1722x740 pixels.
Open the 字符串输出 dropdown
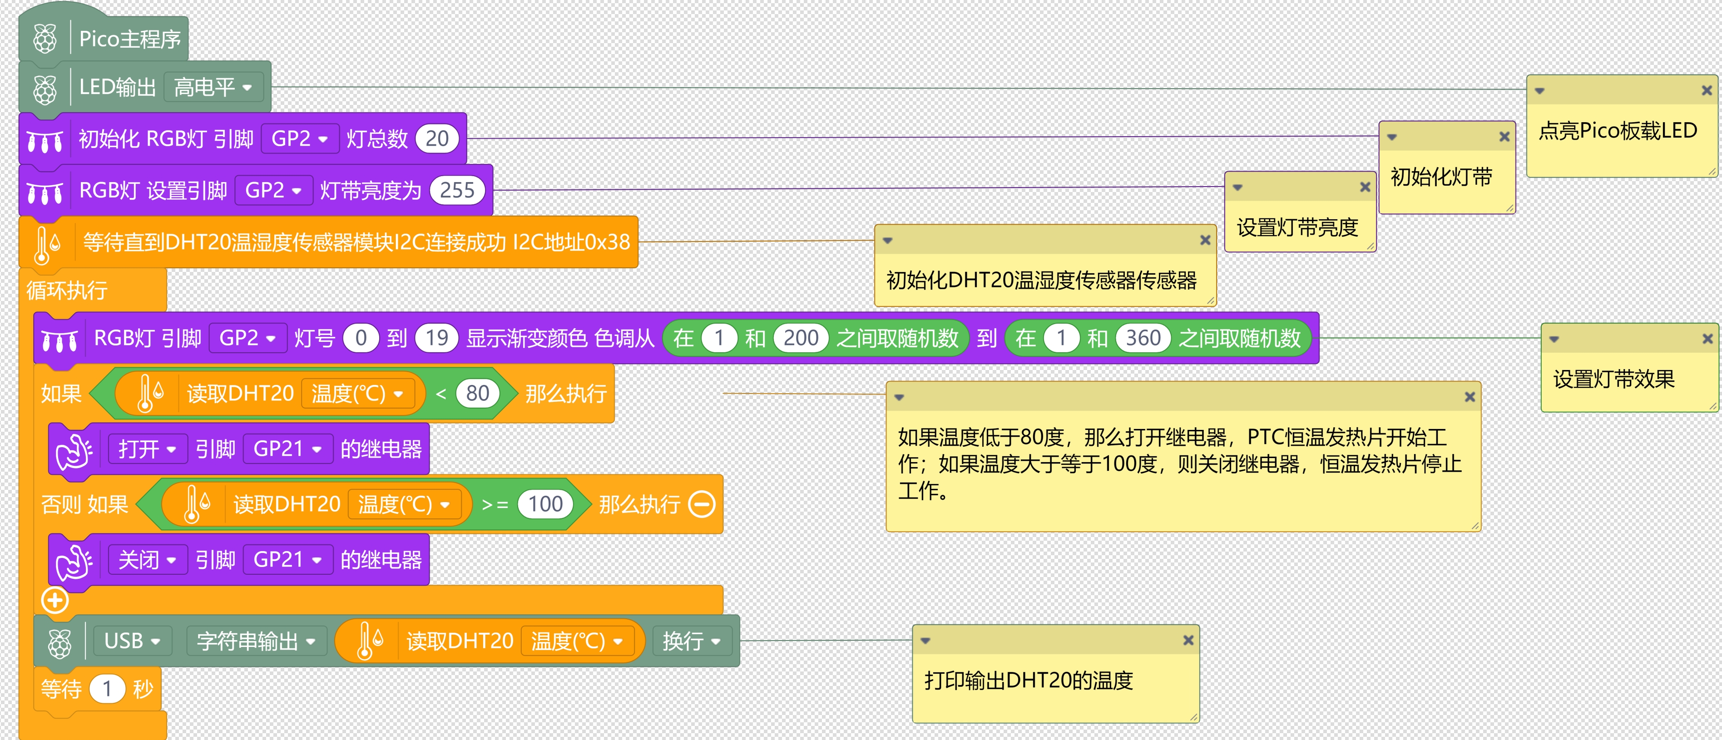256,641
